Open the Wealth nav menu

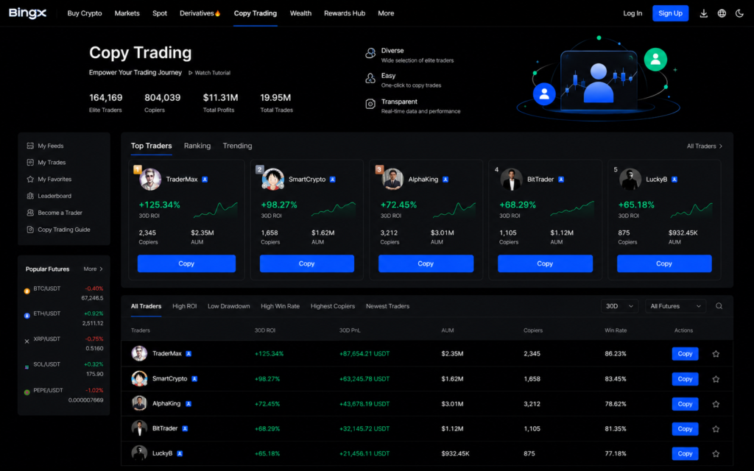(300, 13)
